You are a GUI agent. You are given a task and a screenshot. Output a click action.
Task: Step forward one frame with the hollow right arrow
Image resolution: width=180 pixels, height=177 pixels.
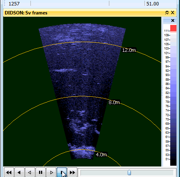click(x=51, y=172)
